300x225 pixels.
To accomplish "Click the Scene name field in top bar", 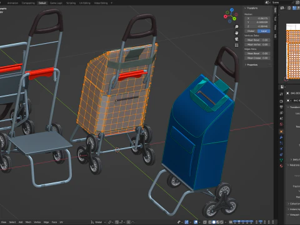I will [281, 2].
